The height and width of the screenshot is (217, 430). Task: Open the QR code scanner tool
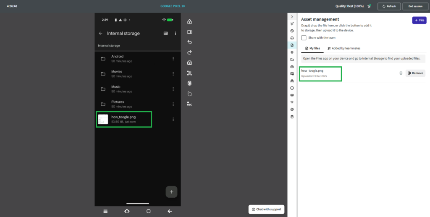[189, 73]
